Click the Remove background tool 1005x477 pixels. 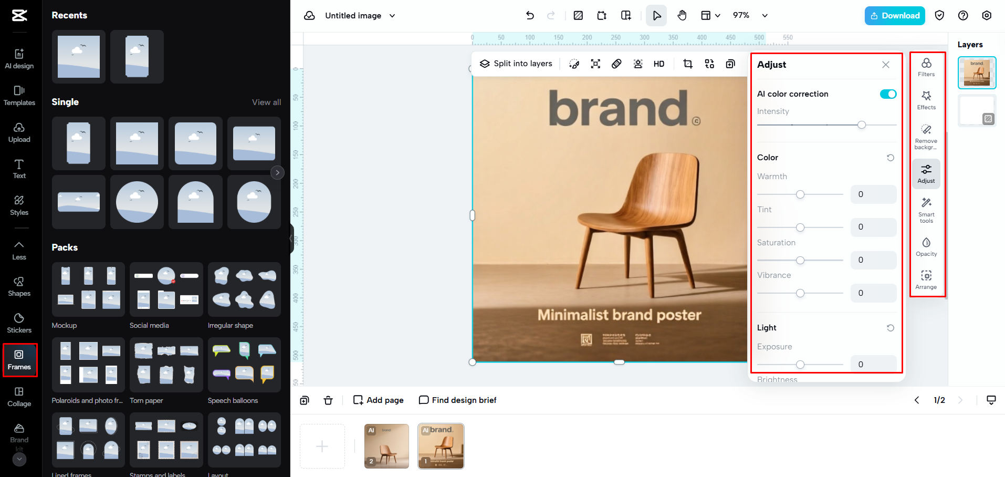[926, 137]
